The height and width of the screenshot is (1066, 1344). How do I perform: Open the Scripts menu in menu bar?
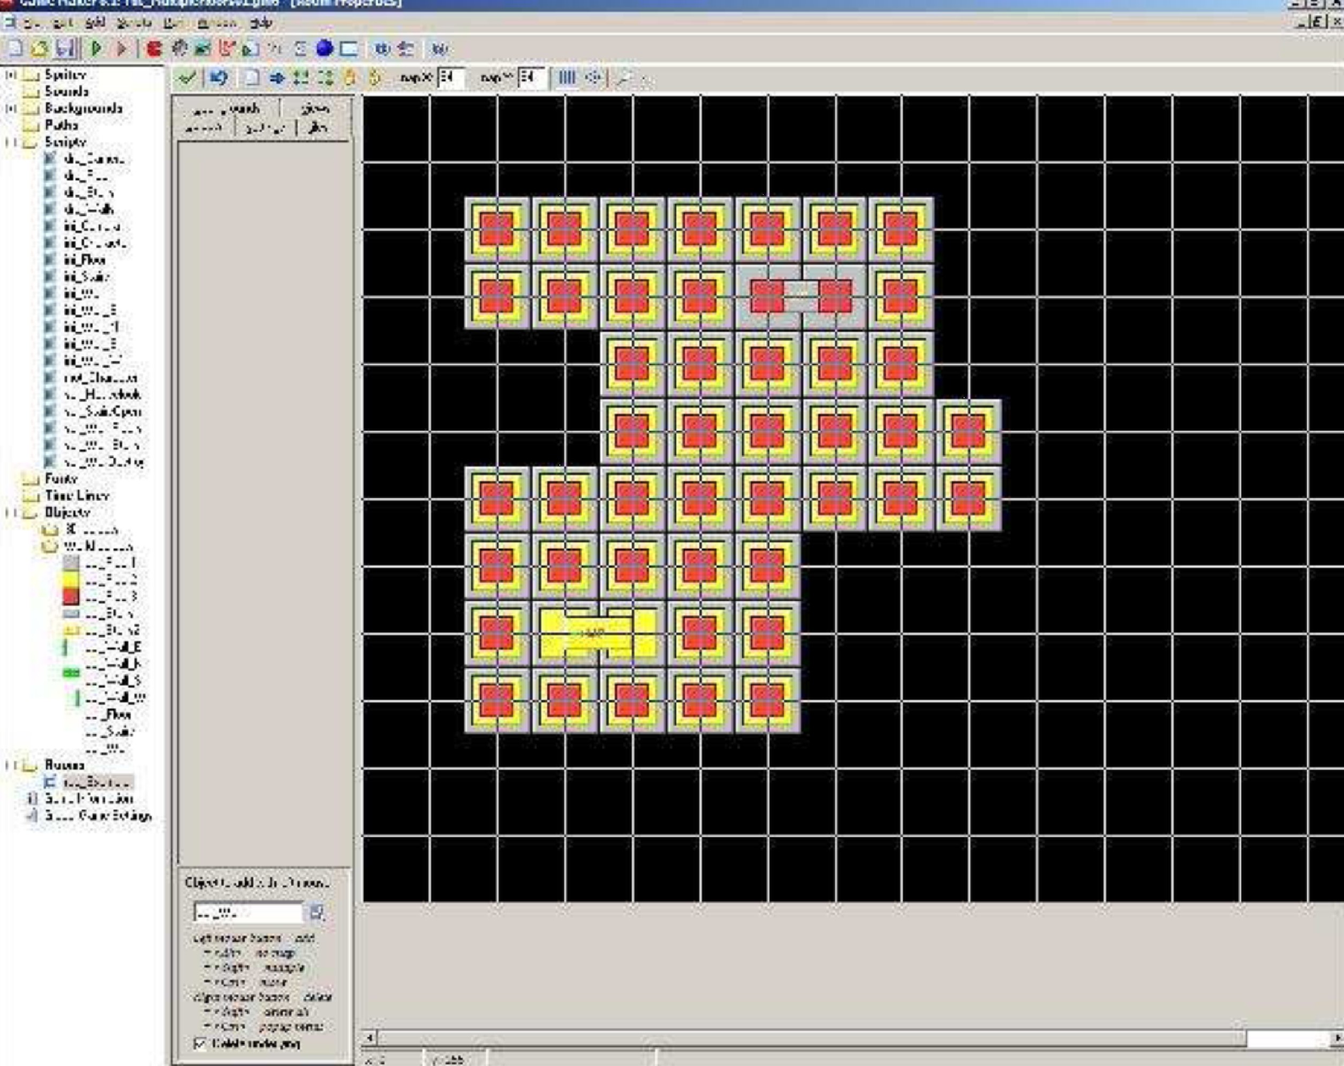pyautogui.click(x=134, y=23)
